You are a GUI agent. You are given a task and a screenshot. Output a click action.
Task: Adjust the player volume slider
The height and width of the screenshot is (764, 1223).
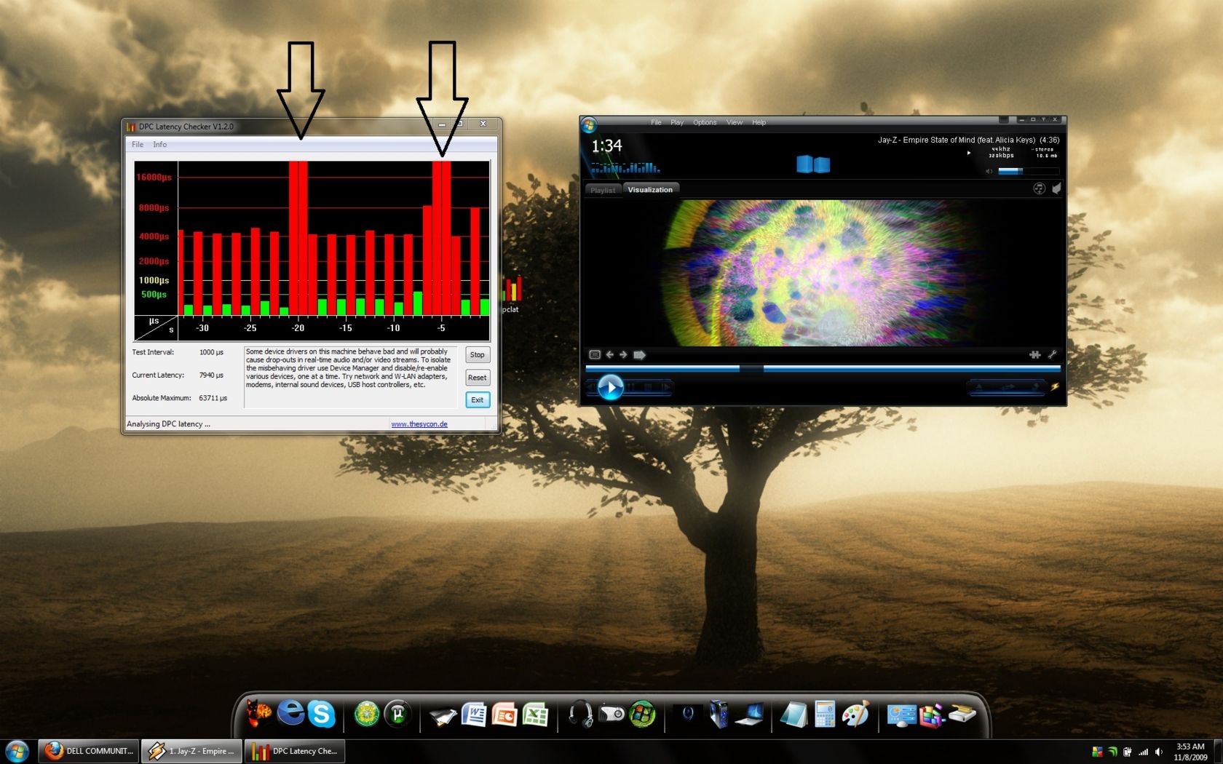click(x=1028, y=171)
